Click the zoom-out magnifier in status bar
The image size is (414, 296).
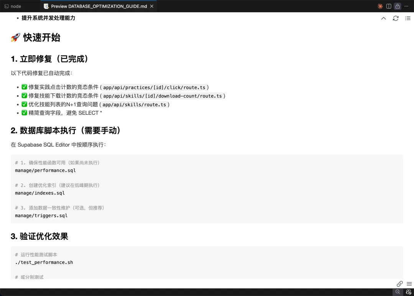pyautogui.click(x=398, y=292)
